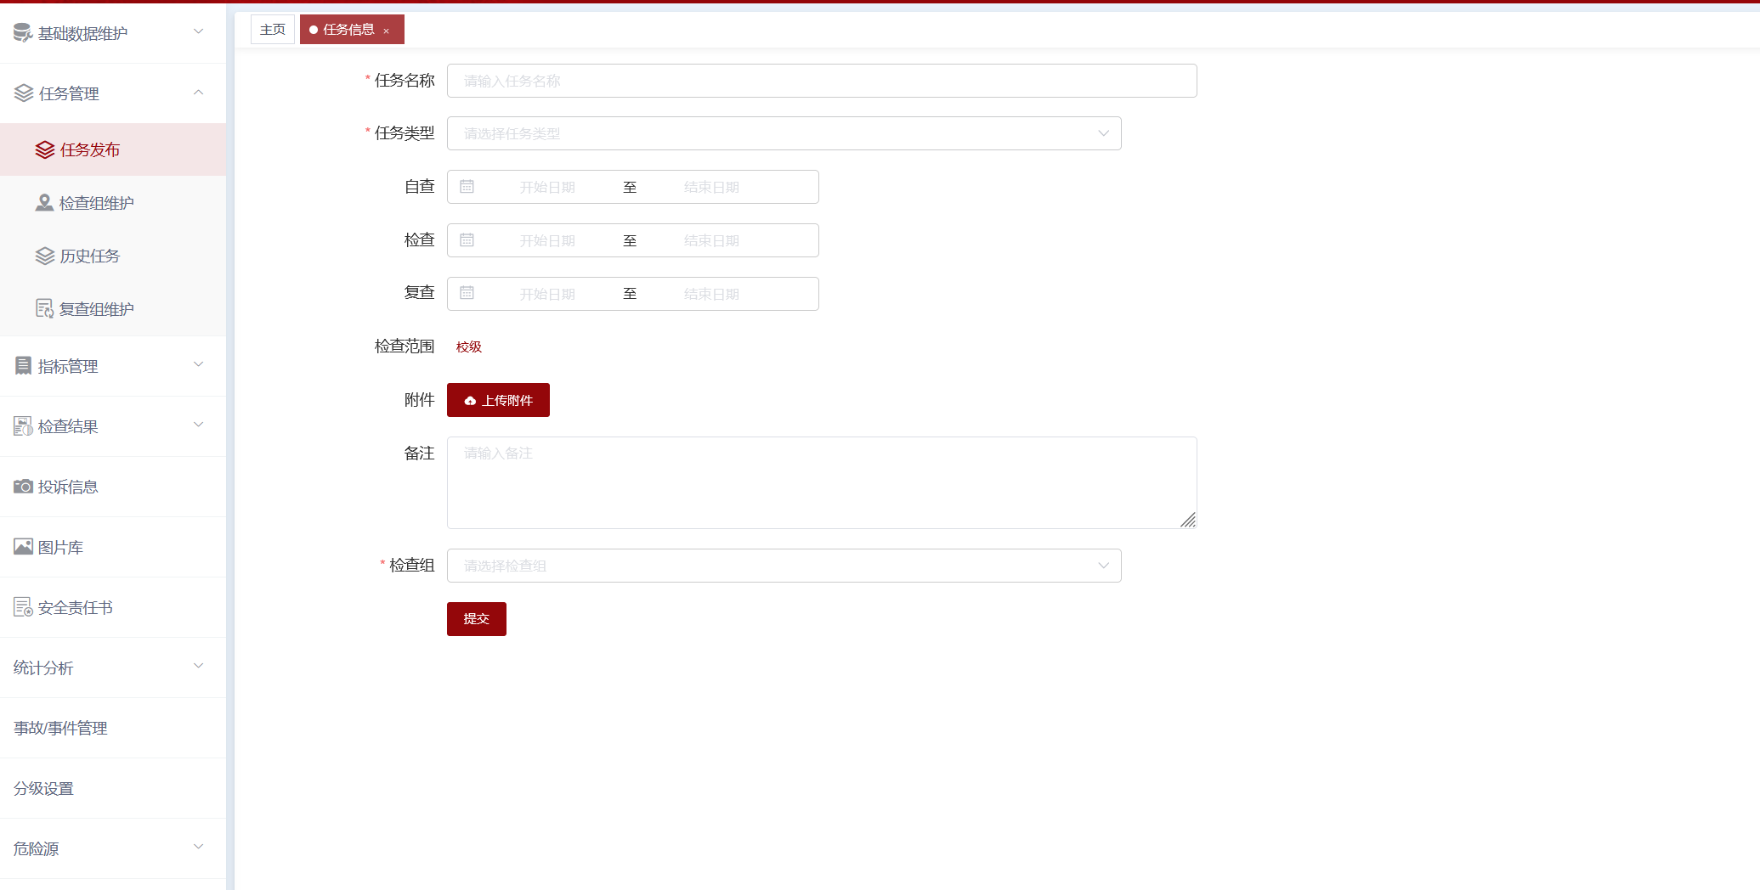
Task: Expand the 统计分析 menu chevron
Action: coord(199,666)
